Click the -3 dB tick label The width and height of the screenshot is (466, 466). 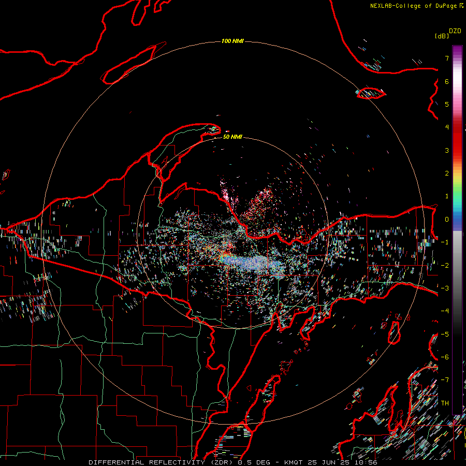pyautogui.click(x=445, y=288)
